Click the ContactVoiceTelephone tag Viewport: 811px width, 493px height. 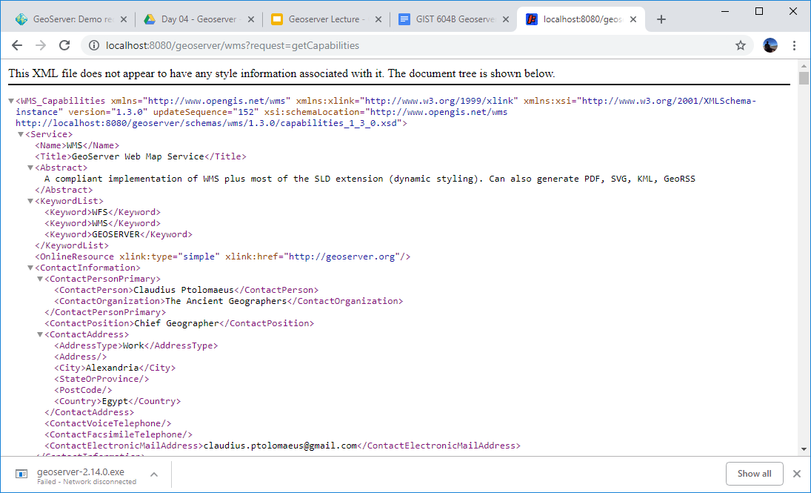coord(107,423)
